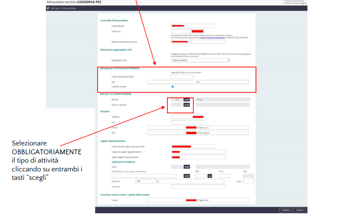Click the Recapiti PEC domain field
This screenshot has width=341, height=215.
tap(224, 133)
